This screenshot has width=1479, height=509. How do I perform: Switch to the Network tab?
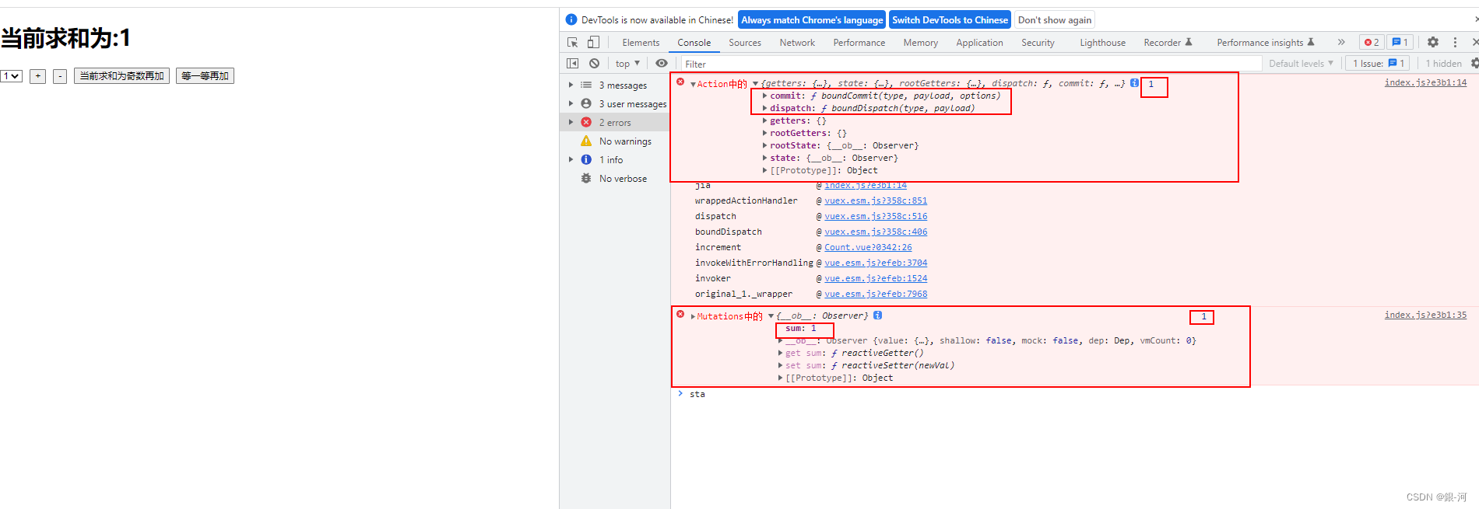[797, 43]
